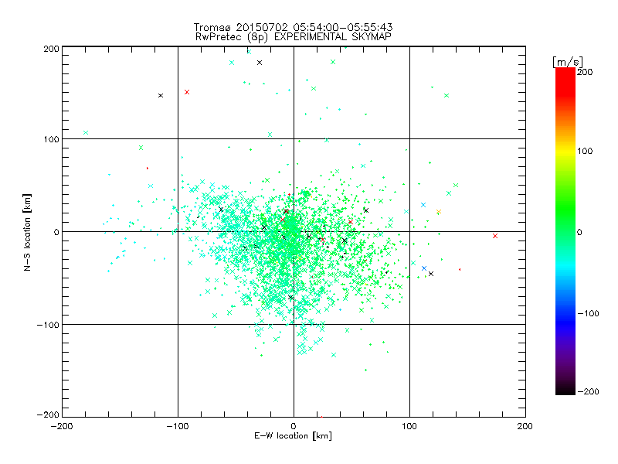The image size is (618, 464).
Task: Click the colorbar tick label "-200"
Action: [x=588, y=391]
